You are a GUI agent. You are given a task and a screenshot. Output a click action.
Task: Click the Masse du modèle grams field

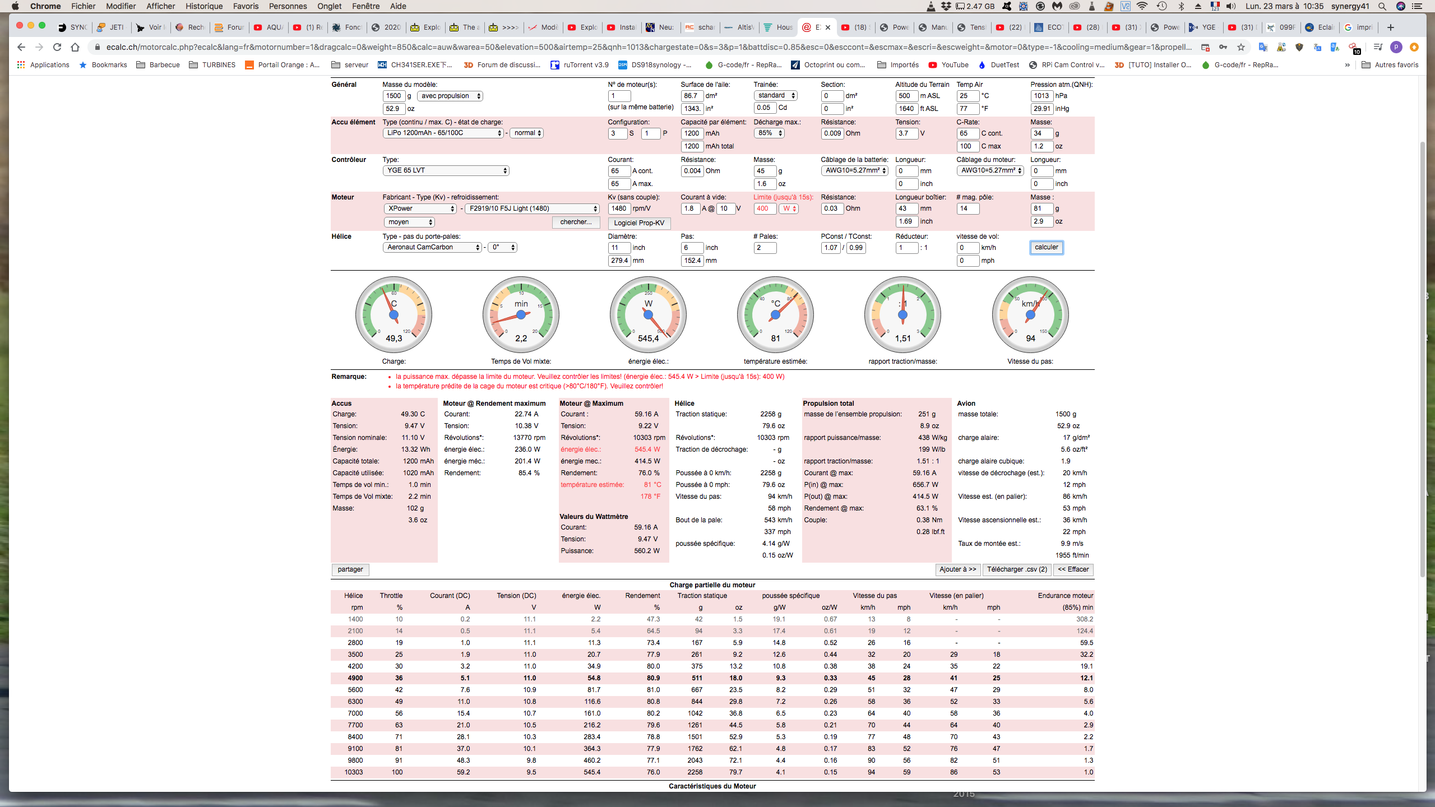pos(394,96)
